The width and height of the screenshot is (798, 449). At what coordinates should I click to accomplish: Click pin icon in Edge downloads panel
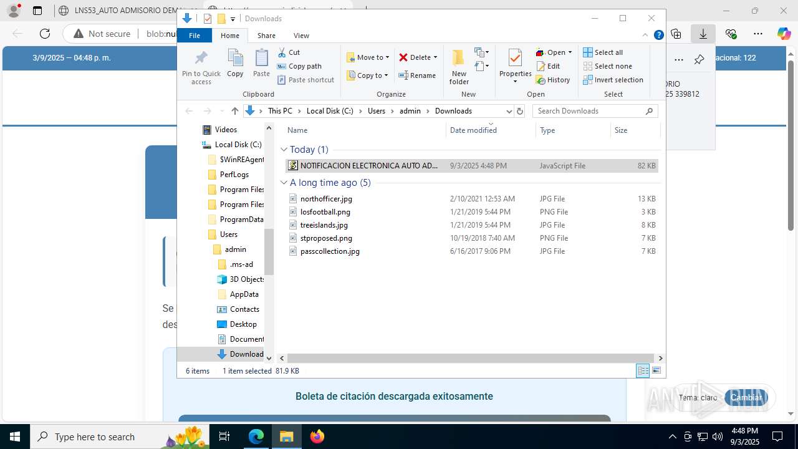pyautogui.click(x=699, y=60)
